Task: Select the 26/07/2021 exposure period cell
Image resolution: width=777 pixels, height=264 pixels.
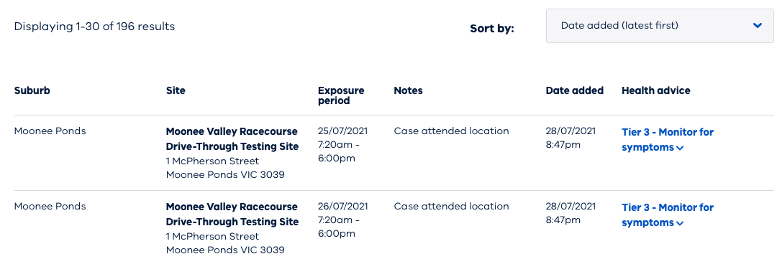Action: coord(343,220)
